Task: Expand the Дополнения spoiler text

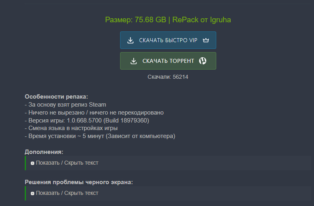Action: point(67,163)
